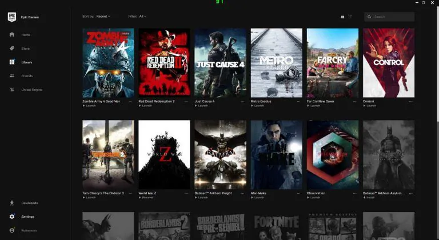Viewport: 439px width, 240px height.
Task: Open more options for Just Cause 4
Action: [242, 101]
